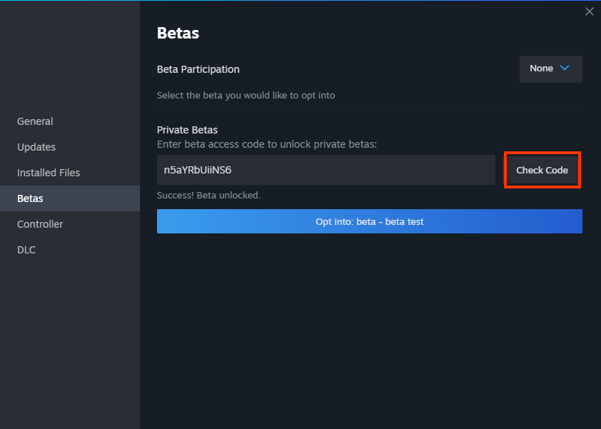
Task: Click the n5aYRbUiiNS6 code text
Action: (x=198, y=170)
